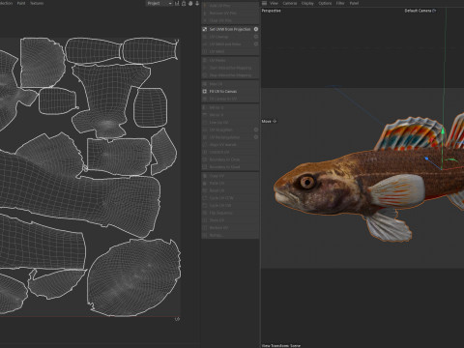Viewport: 464px width, 348px height.
Task: Click the Add UV Pins command
Action: (x=230, y=6)
